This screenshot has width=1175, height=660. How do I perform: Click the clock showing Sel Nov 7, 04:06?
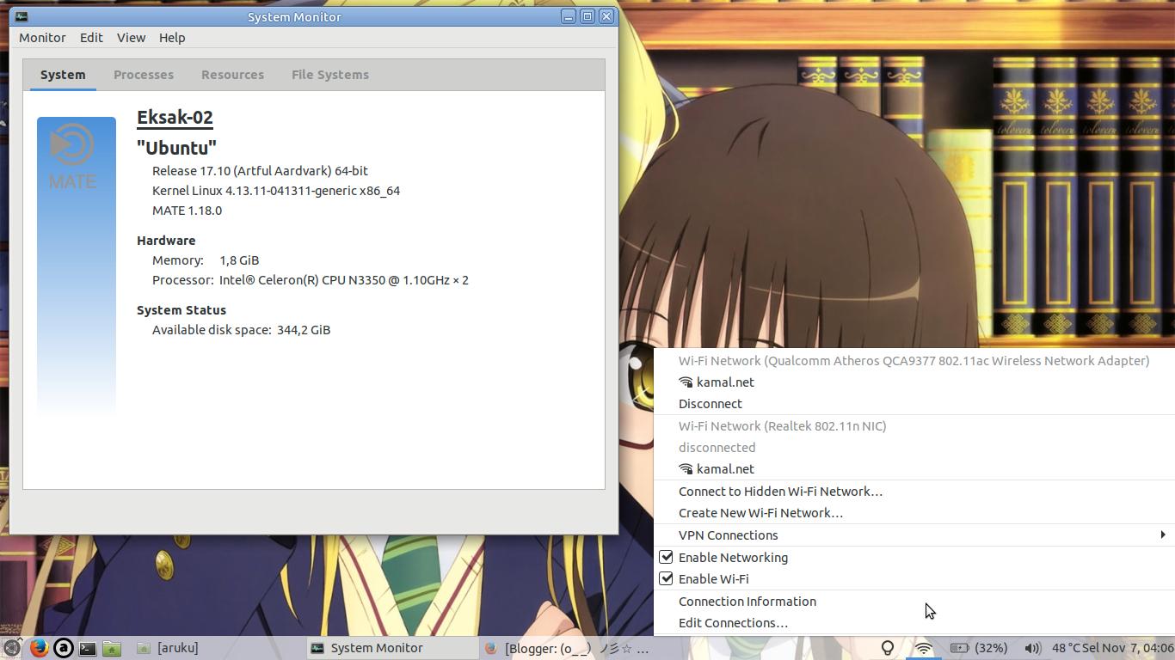pyautogui.click(x=1128, y=648)
